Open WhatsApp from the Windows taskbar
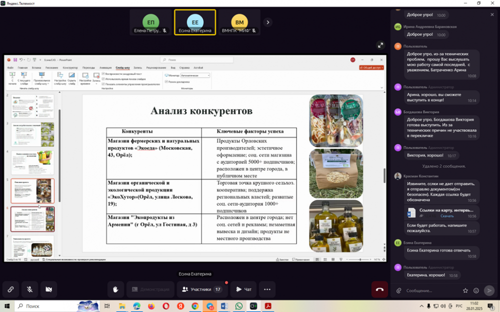 tap(238, 306)
